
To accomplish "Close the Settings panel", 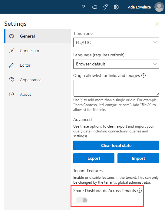I will [157, 24].
